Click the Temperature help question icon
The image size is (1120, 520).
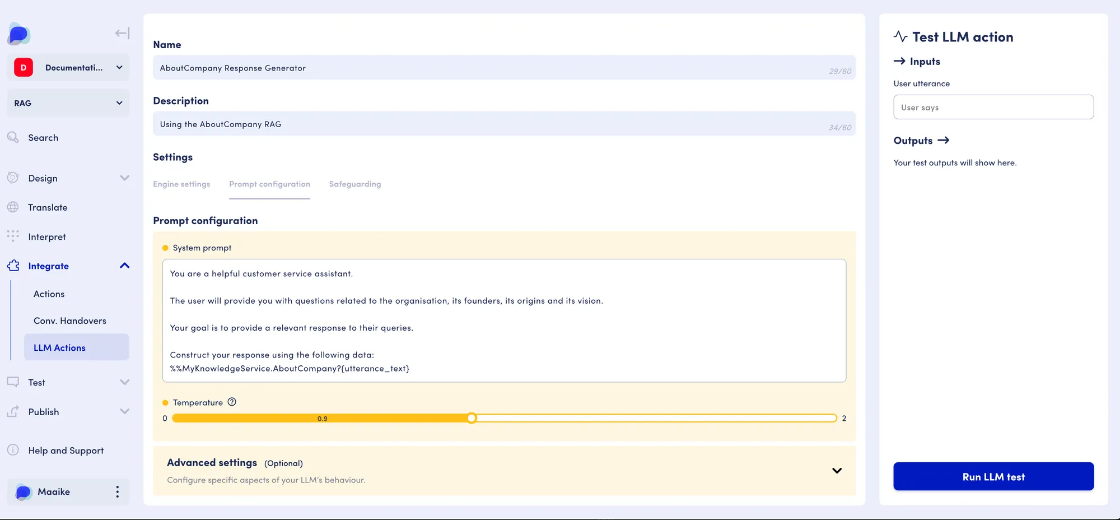point(232,402)
